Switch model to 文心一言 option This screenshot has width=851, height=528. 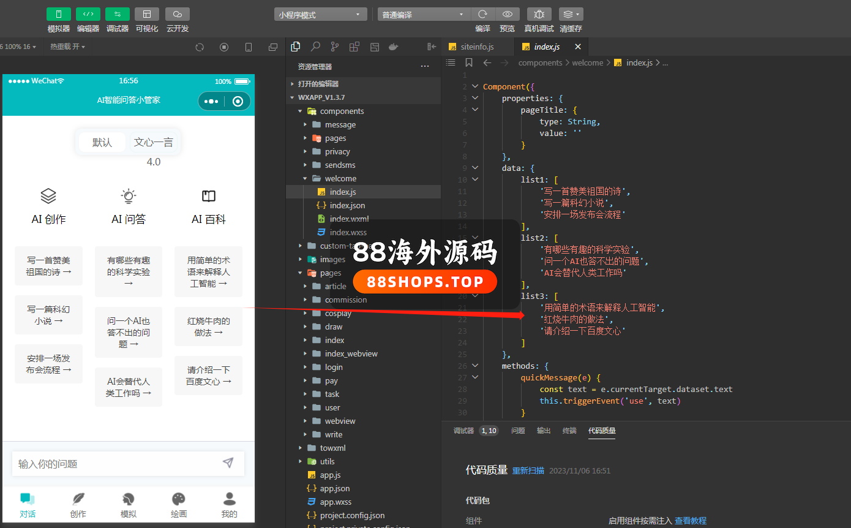pyautogui.click(x=153, y=142)
